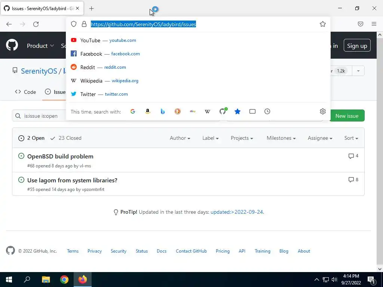Select the YouTube suggestion
Viewport: 383px width, 287px height.
tap(198, 40)
